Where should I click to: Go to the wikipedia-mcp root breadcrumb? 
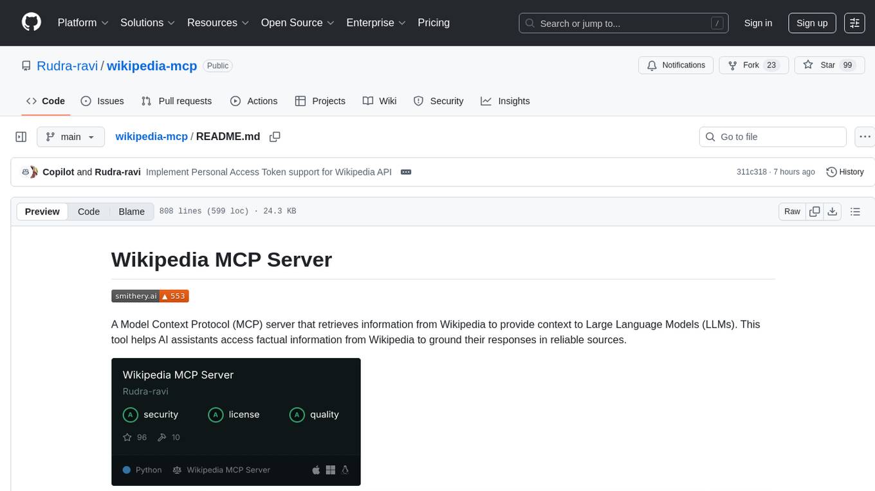151,136
